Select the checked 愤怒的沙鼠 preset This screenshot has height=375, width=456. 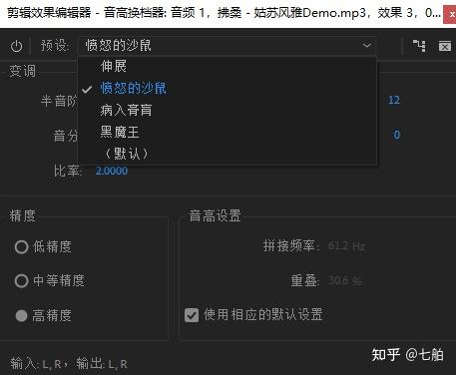(227, 88)
